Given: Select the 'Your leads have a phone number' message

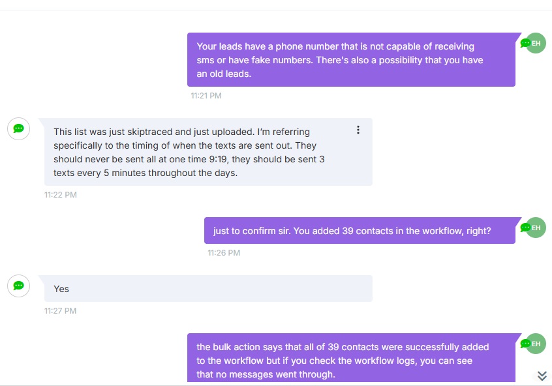Looking at the screenshot, I should [x=351, y=60].
